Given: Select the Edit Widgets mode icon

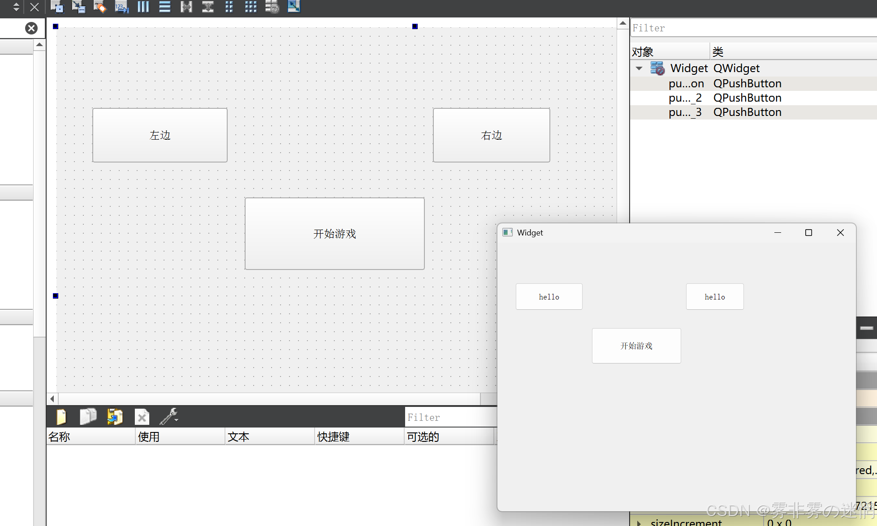Looking at the screenshot, I should coord(57,7).
